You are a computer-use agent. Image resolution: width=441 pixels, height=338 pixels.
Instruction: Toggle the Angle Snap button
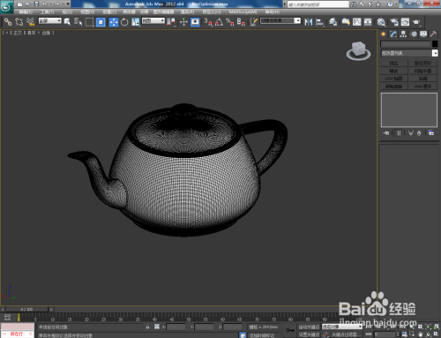(219, 22)
